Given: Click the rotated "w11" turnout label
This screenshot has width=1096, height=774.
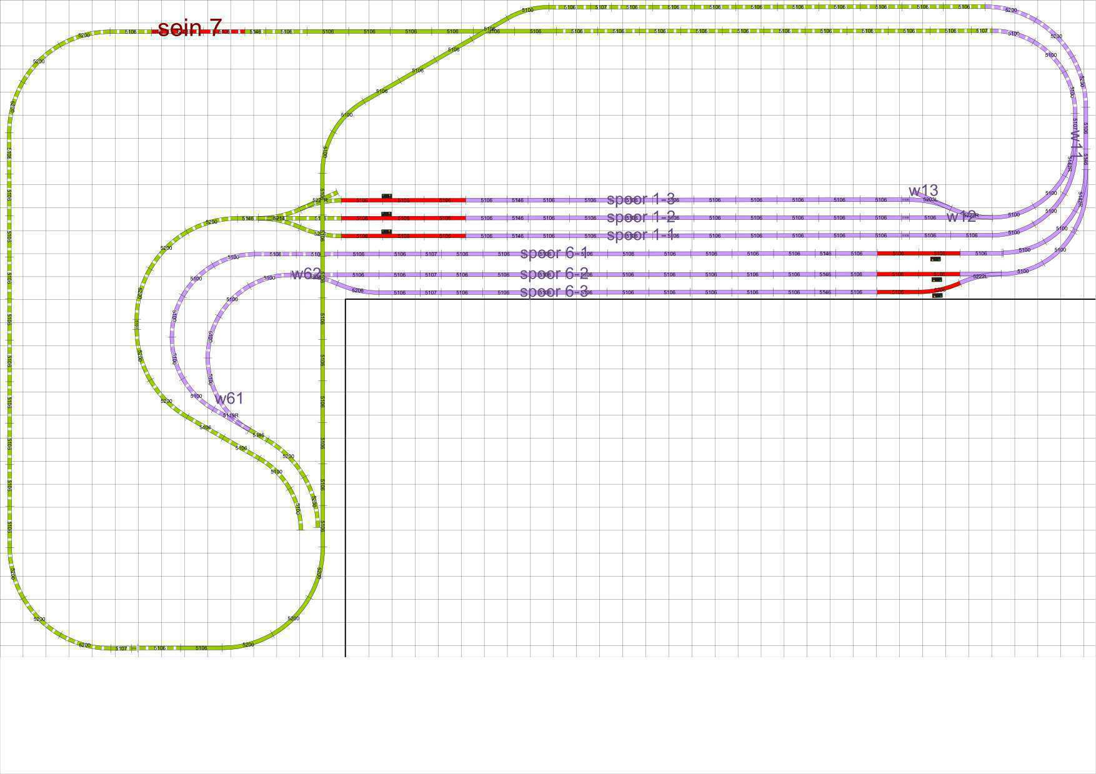Looking at the screenshot, I should [1075, 144].
